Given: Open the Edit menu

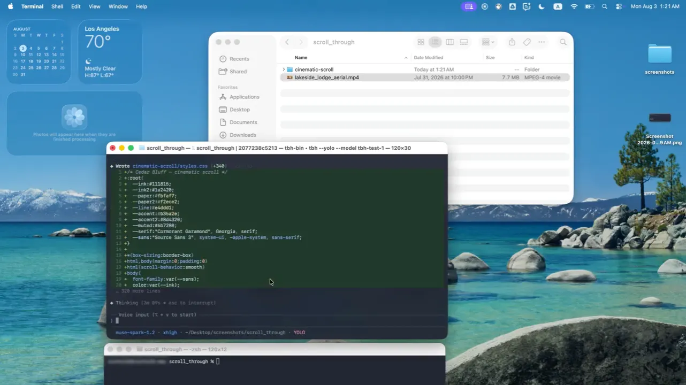Looking at the screenshot, I should 76,6.
